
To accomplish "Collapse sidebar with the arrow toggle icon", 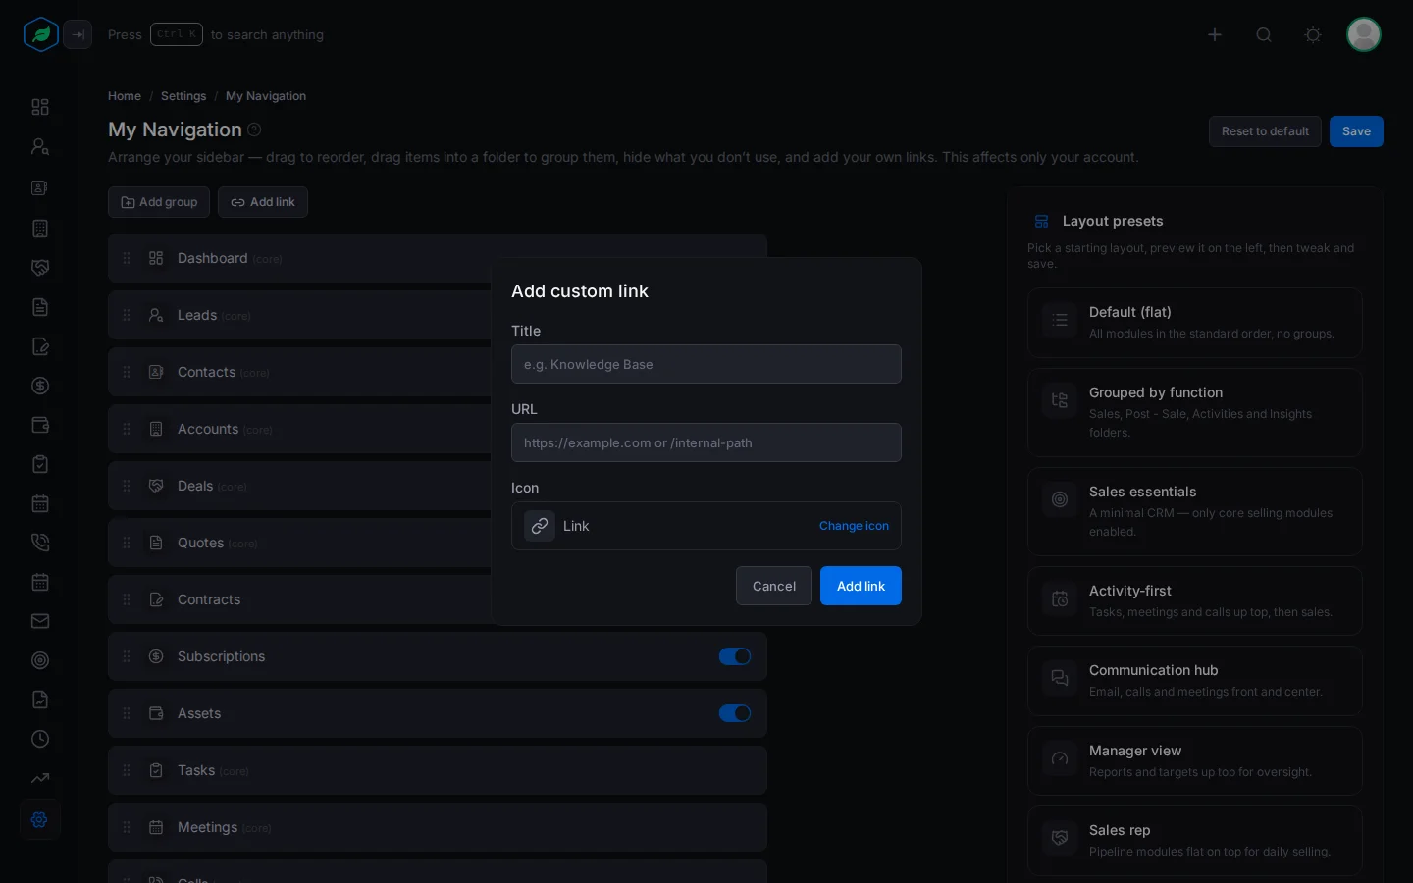I will (78, 34).
